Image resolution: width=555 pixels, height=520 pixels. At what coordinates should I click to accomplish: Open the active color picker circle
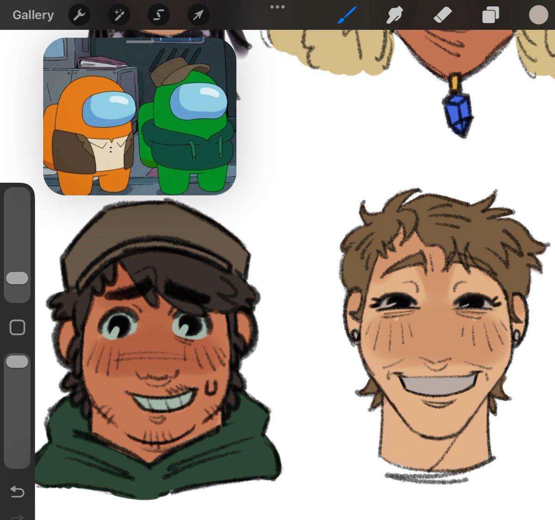[x=538, y=15]
